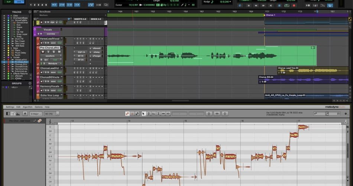Screen dimensions: 353x186
Task: Click the Melodyne chain link icon
Action: [x=40, y=121]
